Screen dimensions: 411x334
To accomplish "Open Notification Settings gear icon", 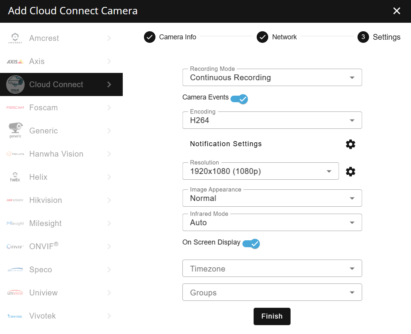I will tap(350, 144).
